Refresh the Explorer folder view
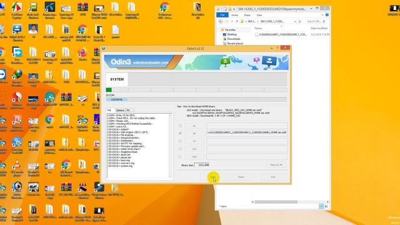 [300, 21]
